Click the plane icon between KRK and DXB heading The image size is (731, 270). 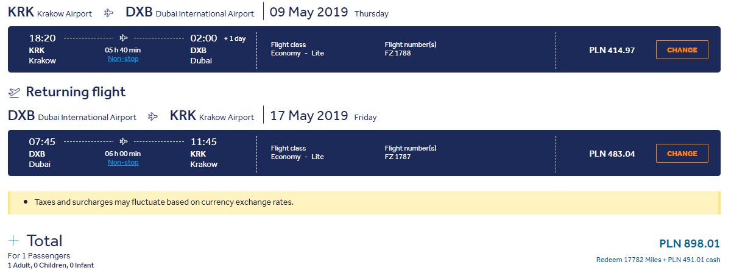(x=109, y=13)
